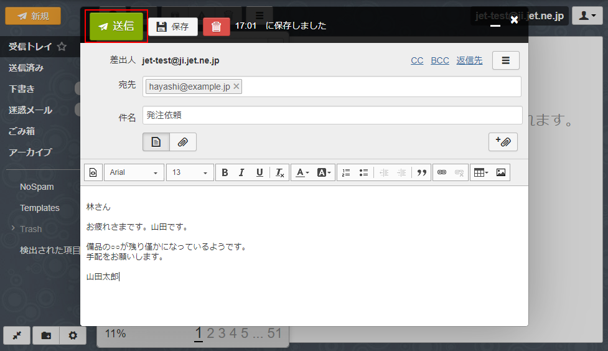Open the font size 13 dropdown
Image resolution: width=608 pixels, height=351 pixels.
point(190,172)
